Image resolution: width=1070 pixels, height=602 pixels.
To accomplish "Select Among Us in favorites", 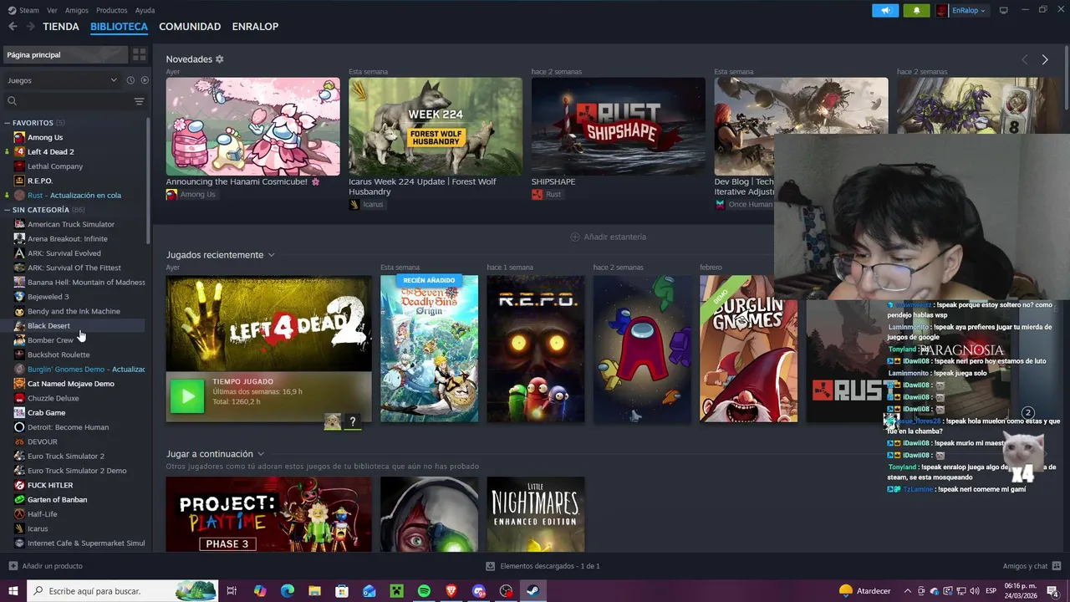I will click(x=45, y=137).
